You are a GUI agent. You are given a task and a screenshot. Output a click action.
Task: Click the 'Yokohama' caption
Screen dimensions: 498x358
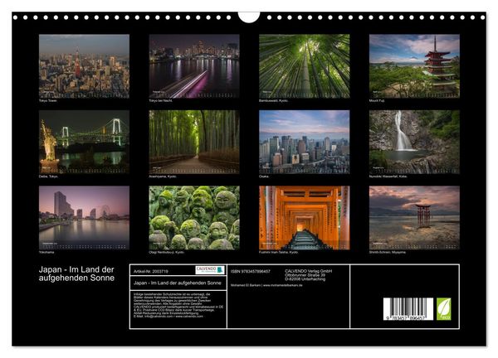(46, 253)
